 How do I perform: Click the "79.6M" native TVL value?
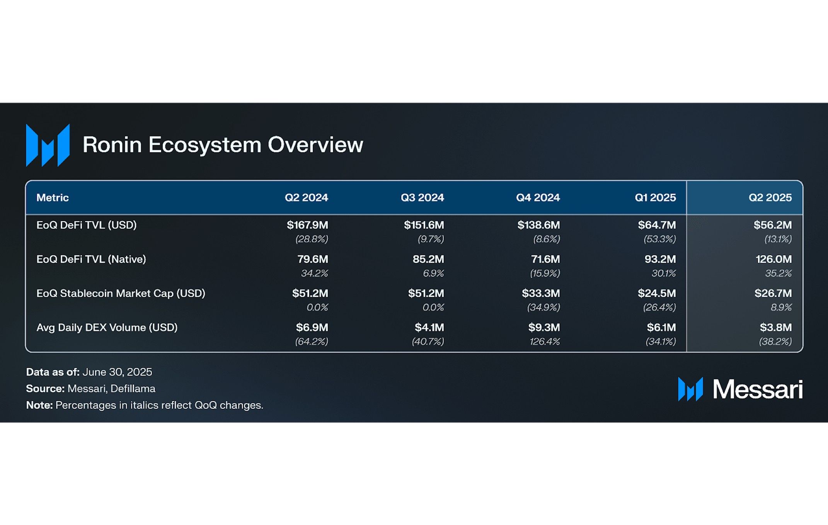pyautogui.click(x=313, y=259)
